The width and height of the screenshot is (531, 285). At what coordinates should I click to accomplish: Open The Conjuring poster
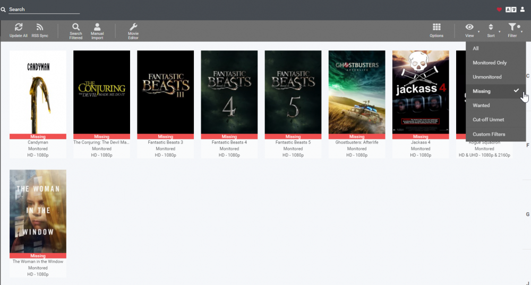pos(101,92)
